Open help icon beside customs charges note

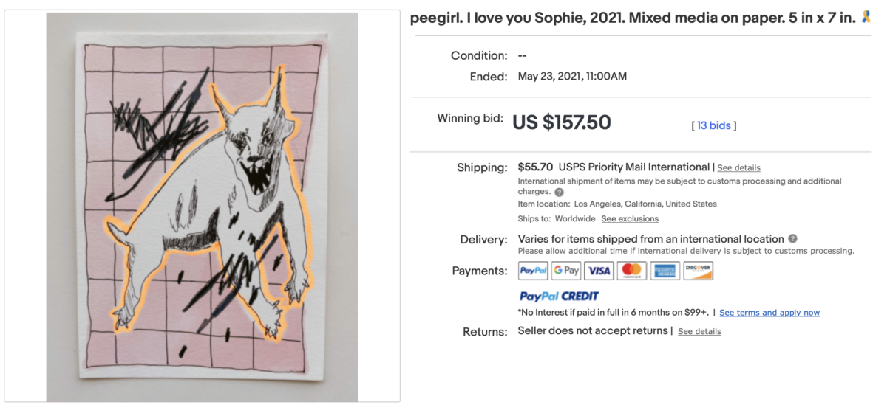[x=559, y=192]
